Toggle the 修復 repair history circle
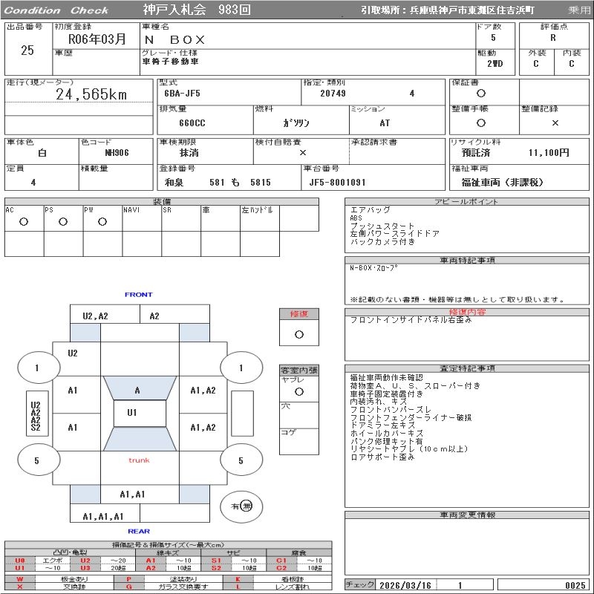Viewport: 594px width, 594px height. [x=298, y=334]
